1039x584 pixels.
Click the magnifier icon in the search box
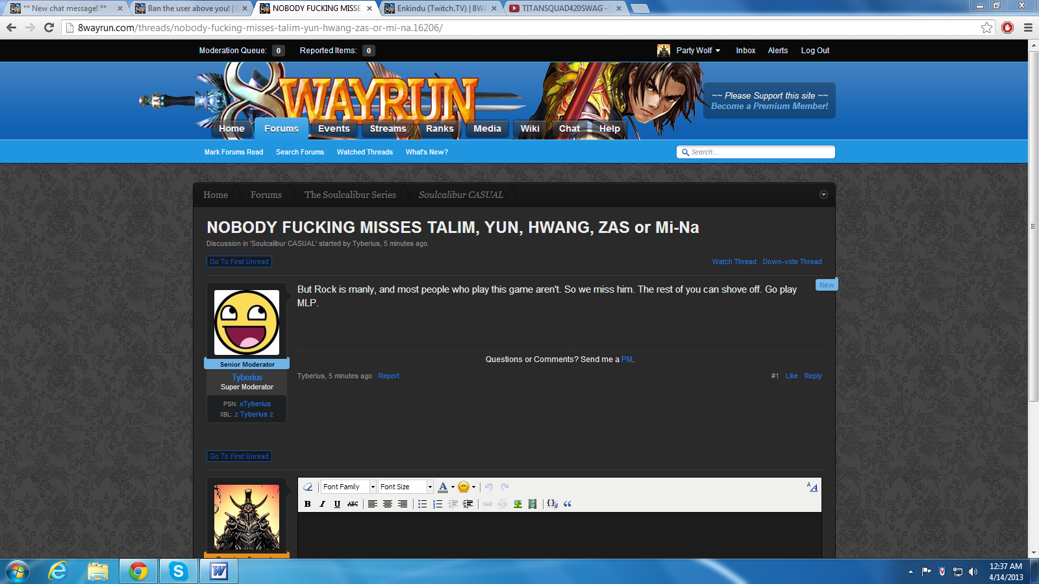tap(685, 152)
